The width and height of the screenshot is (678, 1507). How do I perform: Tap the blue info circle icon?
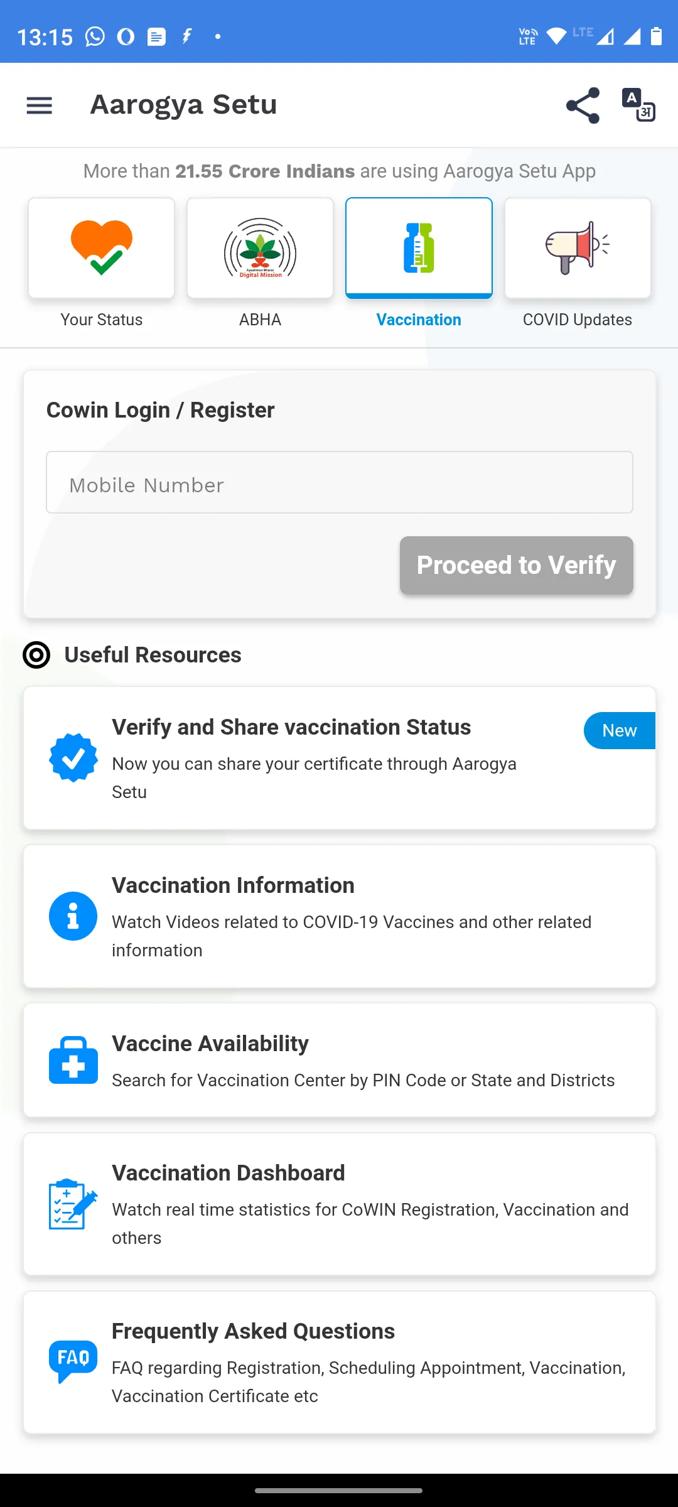(73, 916)
